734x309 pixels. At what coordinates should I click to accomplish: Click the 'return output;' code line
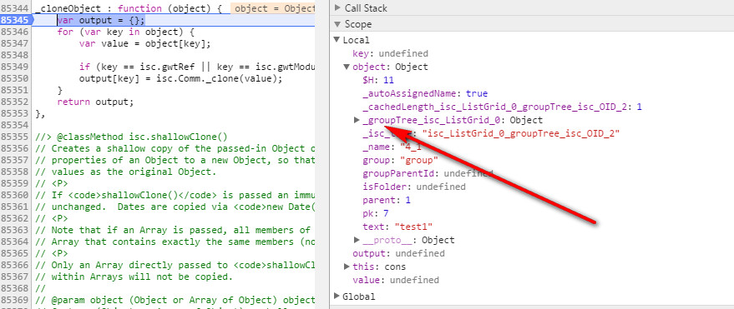point(95,102)
